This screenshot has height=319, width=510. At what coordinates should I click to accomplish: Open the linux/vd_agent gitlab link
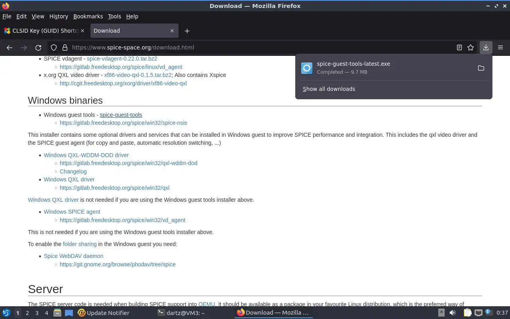click(x=121, y=67)
